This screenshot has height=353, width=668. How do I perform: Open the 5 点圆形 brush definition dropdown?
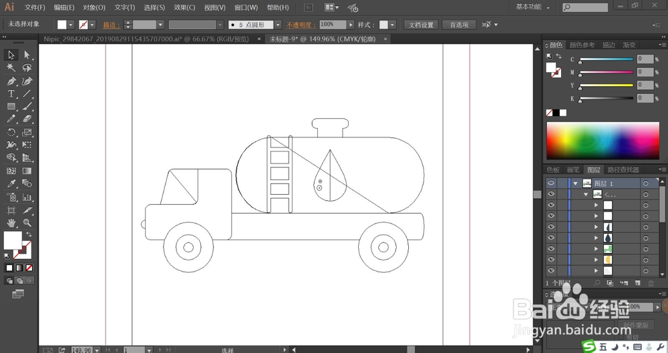[x=278, y=25]
